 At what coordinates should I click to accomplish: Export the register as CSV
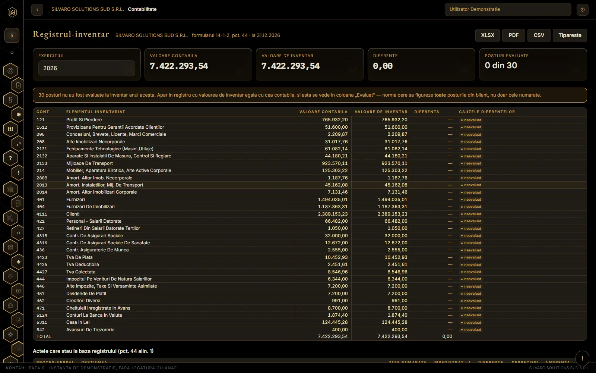point(539,35)
